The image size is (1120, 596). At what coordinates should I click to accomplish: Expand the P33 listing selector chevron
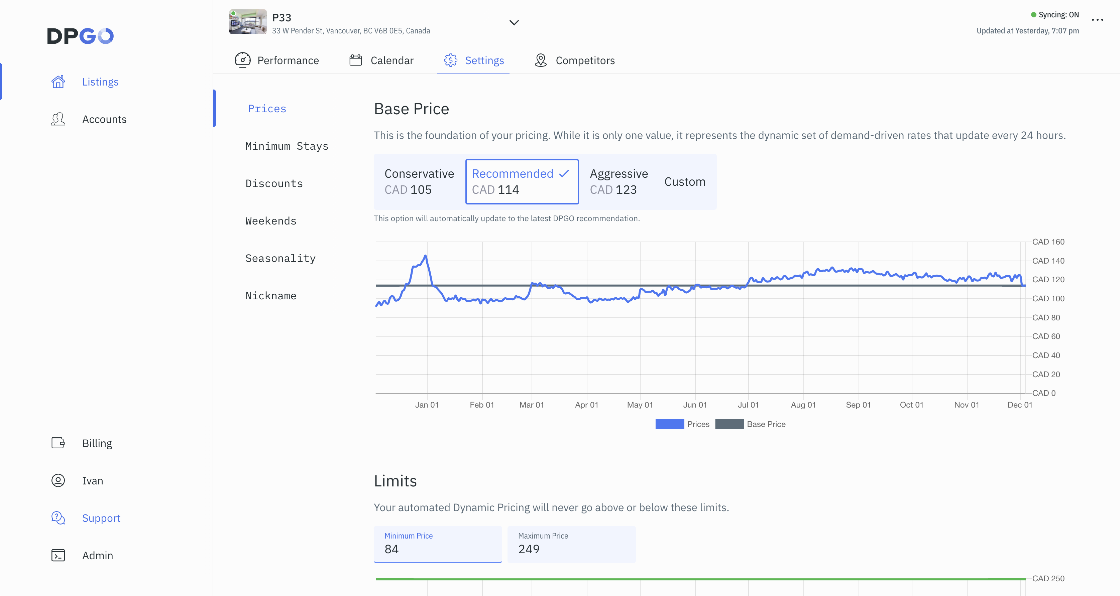click(514, 23)
